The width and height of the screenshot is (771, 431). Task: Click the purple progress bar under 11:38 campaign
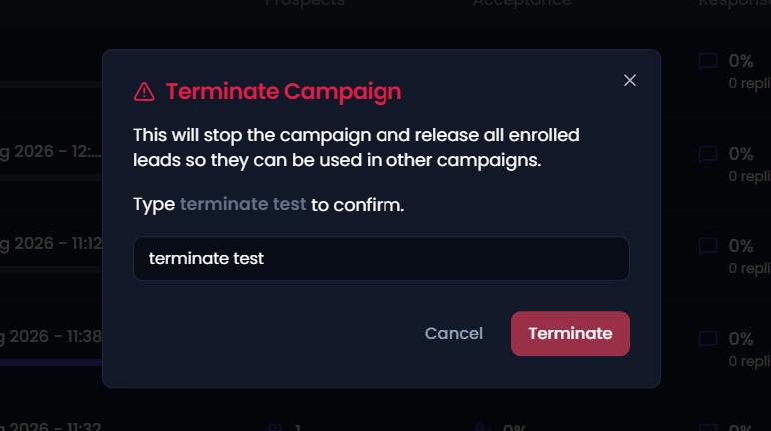click(51, 363)
